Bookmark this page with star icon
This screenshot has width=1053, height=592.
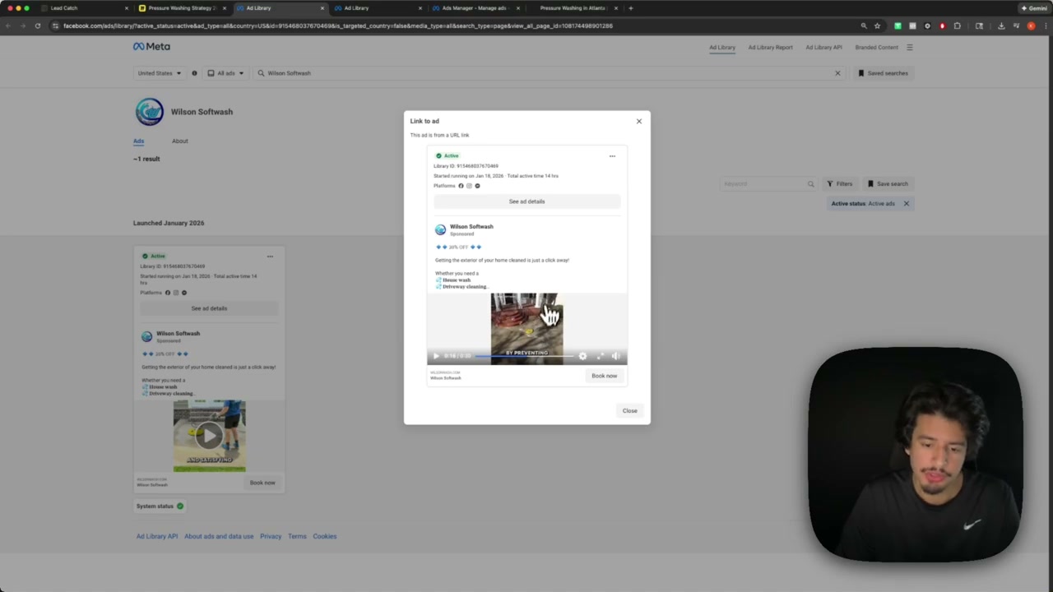[x=877, y=25]
